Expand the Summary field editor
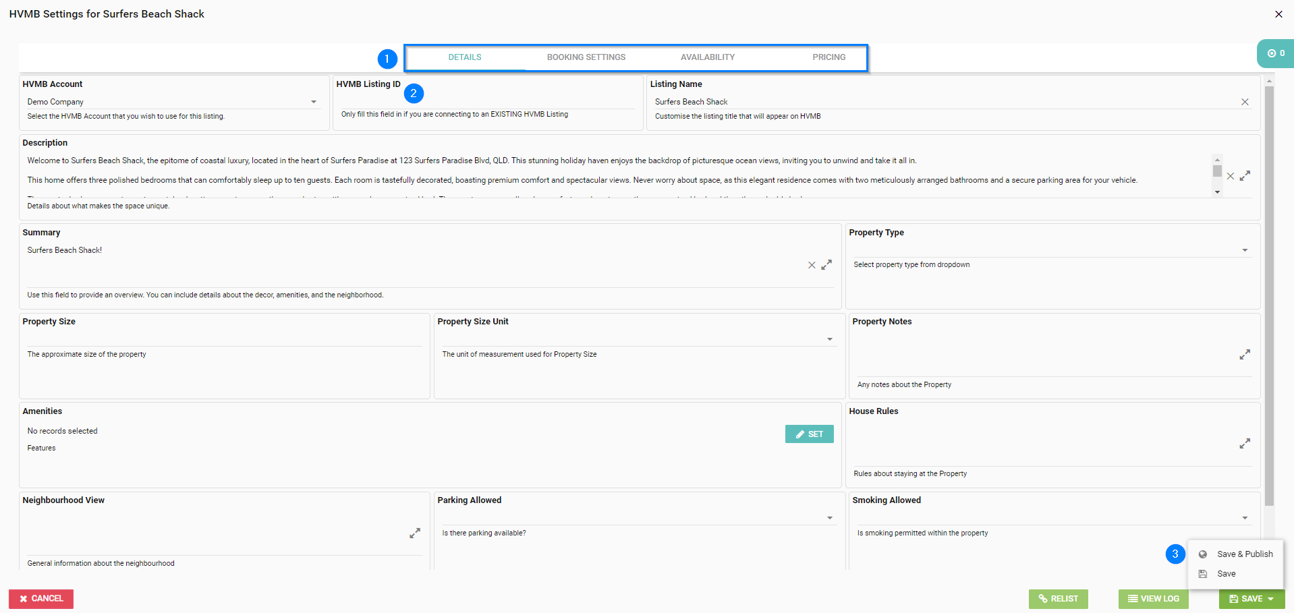This screenshot has width=1294, height=613. point(826,265)
